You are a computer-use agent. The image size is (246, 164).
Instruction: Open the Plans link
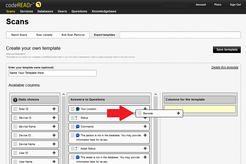point(218,5)
